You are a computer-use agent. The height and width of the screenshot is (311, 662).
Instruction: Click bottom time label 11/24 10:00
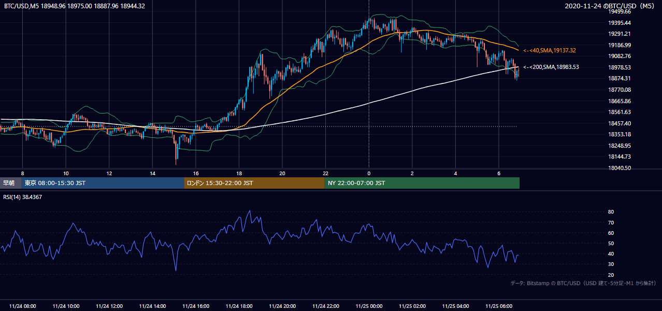(66, 306)
